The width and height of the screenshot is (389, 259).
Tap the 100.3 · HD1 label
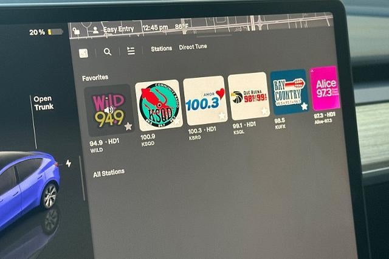pyautogui.click(x=202, y=130)
